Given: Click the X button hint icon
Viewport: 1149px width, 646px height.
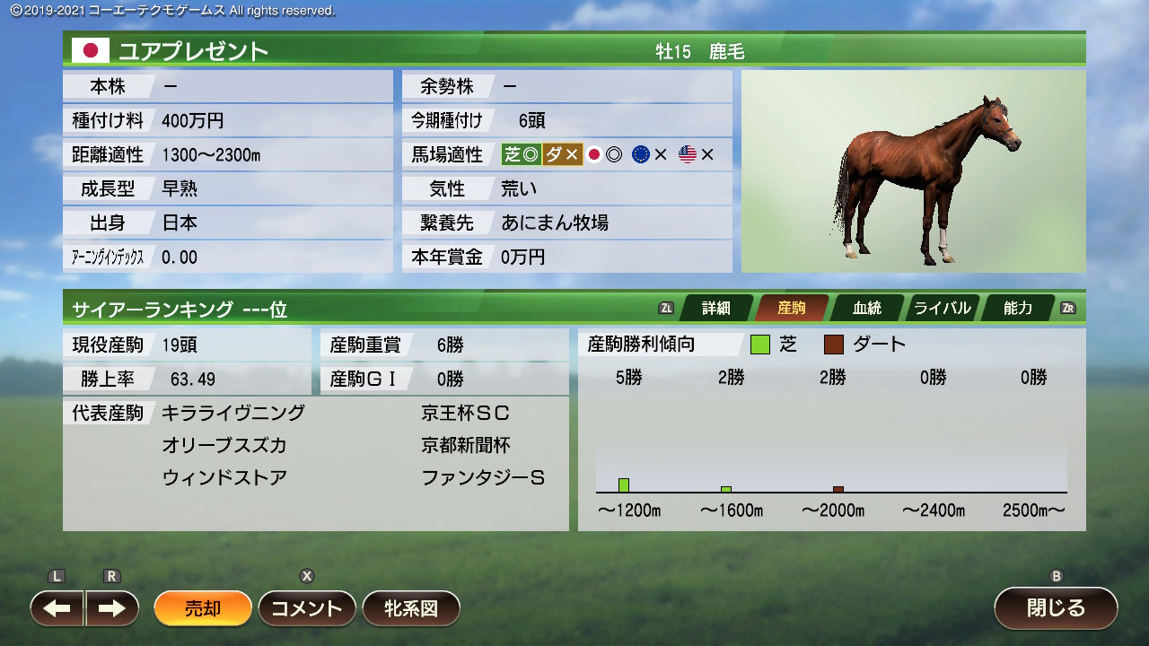Looking at the screenshot, I should pyautogui.click(x=307, y=576).
